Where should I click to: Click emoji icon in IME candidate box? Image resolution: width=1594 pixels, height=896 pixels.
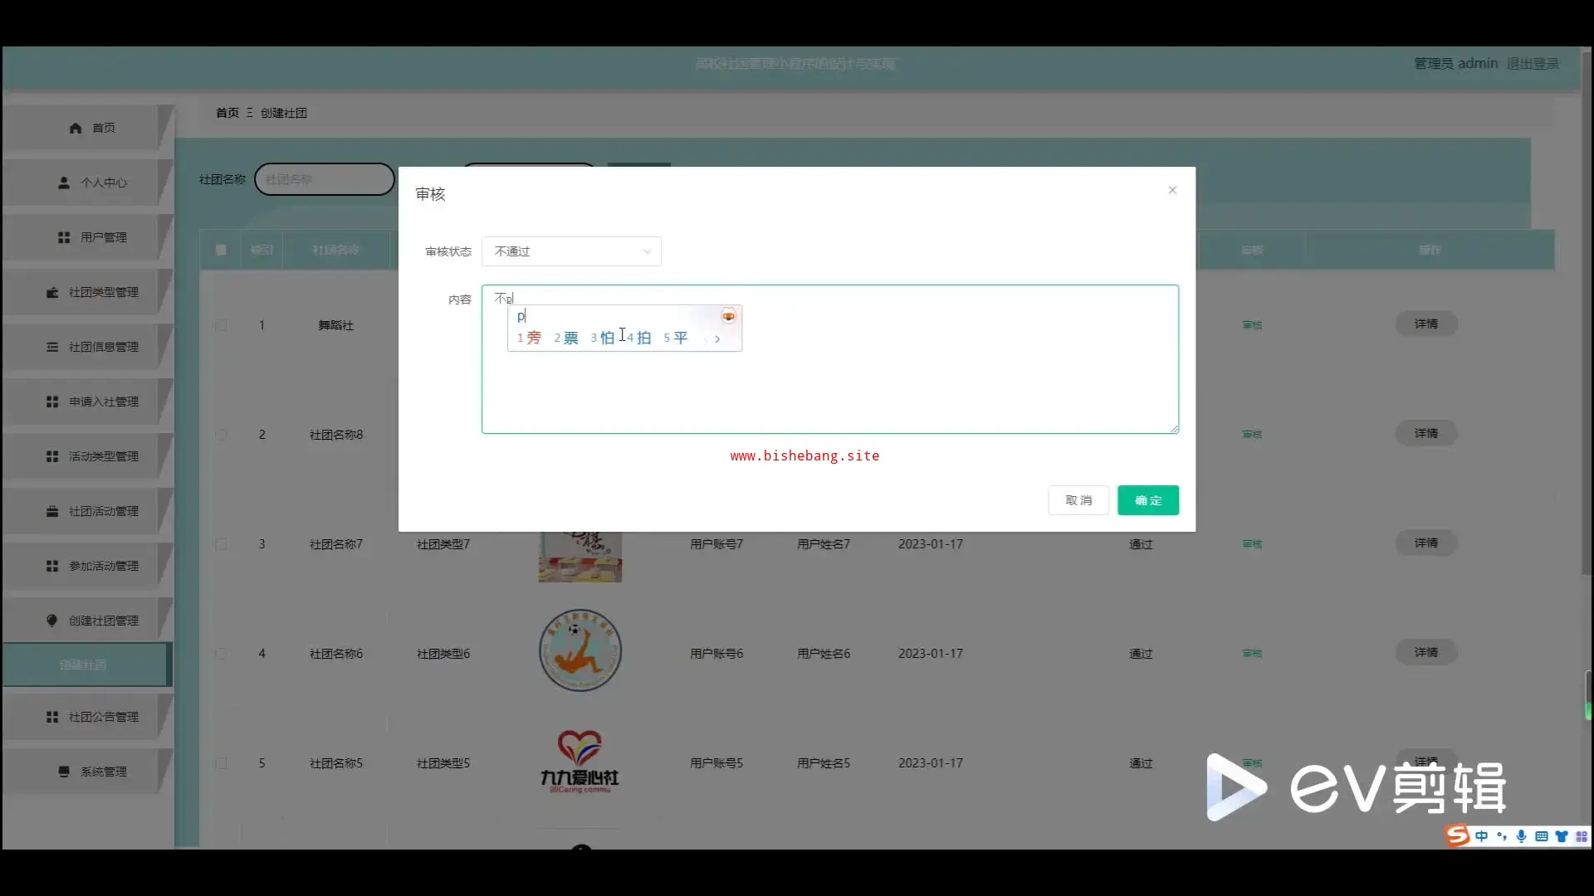728,316
